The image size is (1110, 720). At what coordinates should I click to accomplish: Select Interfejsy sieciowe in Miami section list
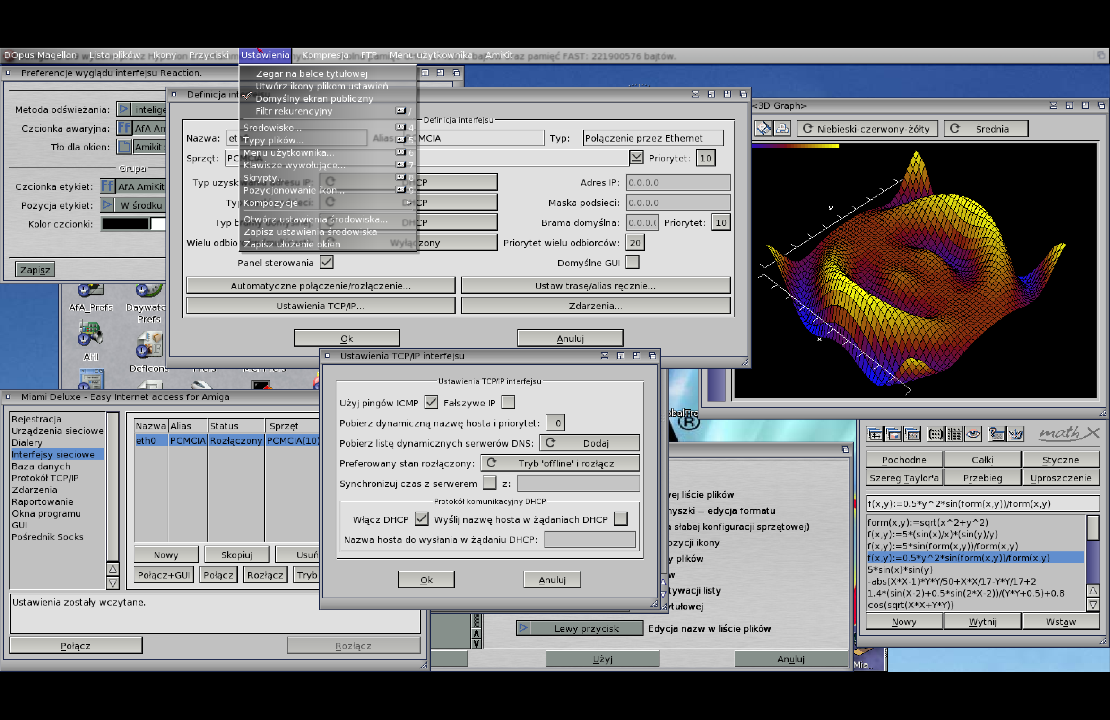point(57,454)
